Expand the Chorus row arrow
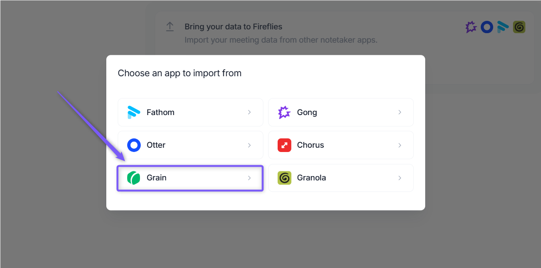541x268 pixels. 400,145
